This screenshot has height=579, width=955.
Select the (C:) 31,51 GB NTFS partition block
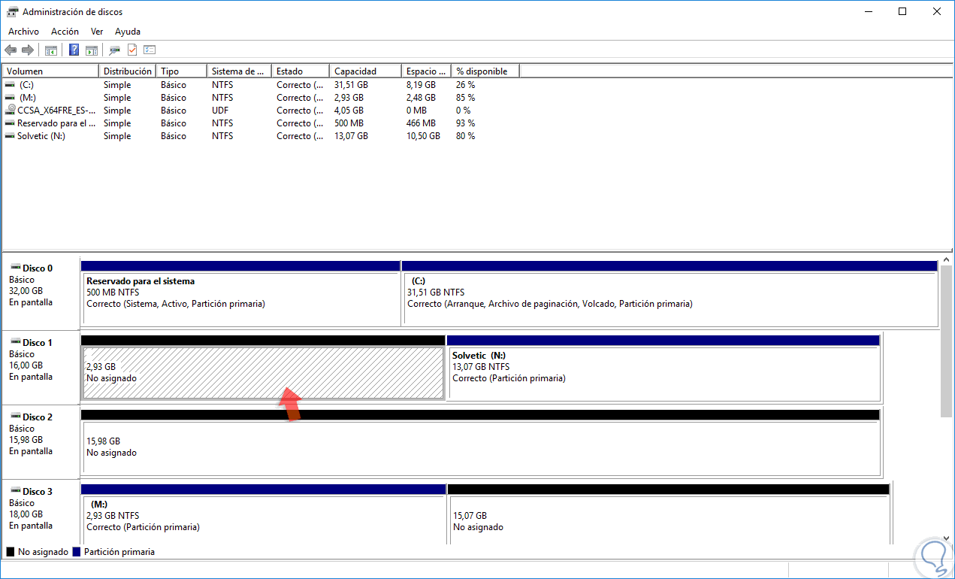(x=669, y=293)
